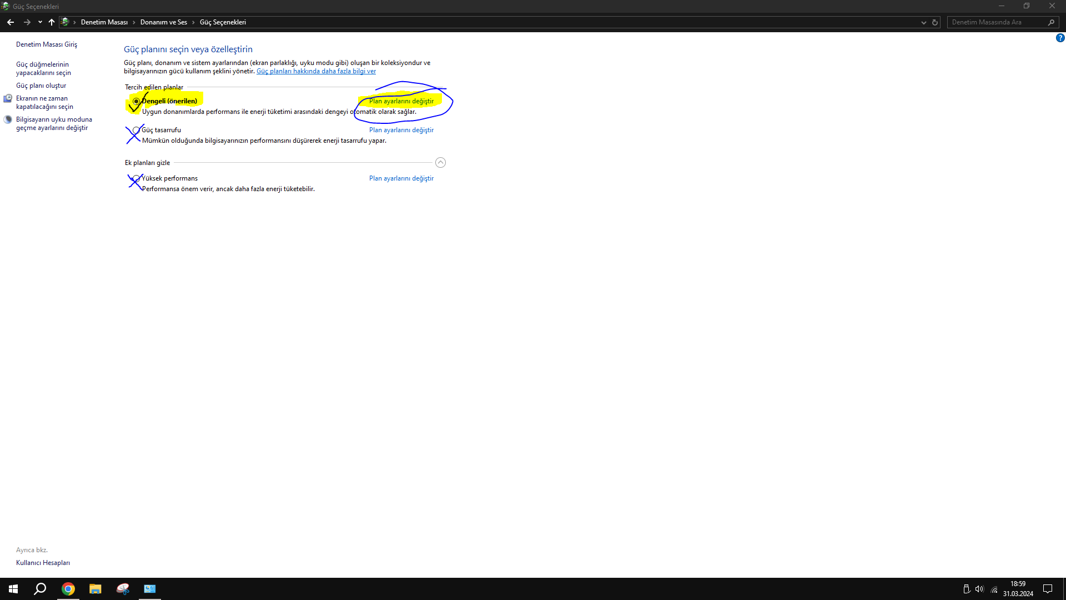Collapse the Ek planları gizle section

440,163
